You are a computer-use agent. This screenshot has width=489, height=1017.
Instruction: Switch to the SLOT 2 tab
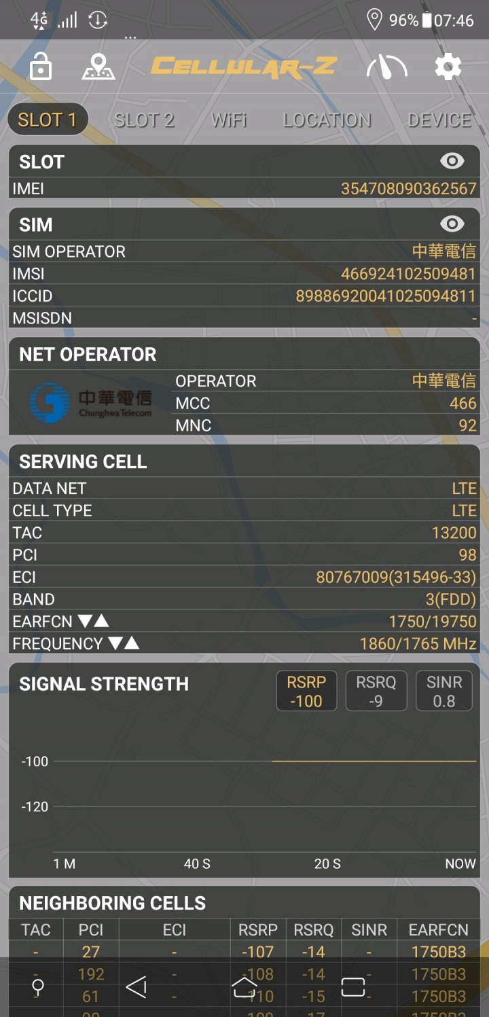pyautogui.click(x=144, y=120)
